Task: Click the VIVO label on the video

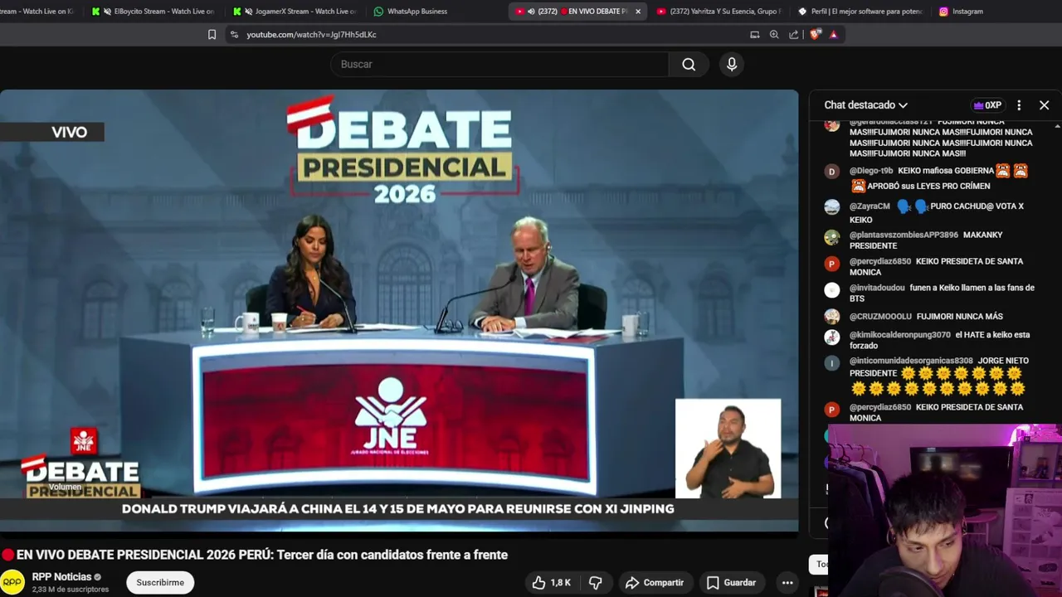Action: [x=69, y=132]
